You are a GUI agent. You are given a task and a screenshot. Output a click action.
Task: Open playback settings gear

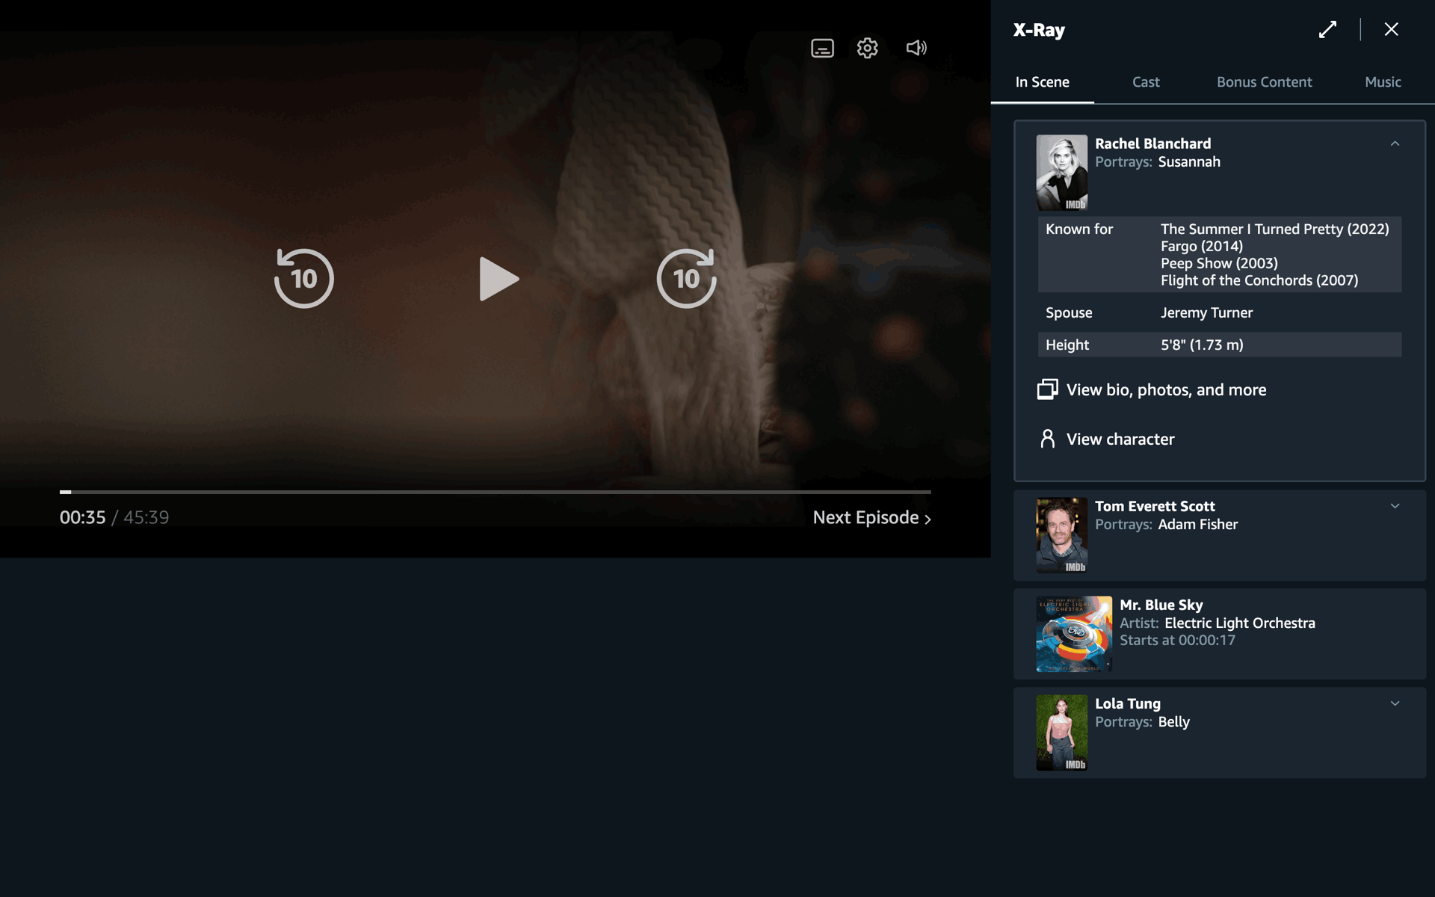(867, 48)
